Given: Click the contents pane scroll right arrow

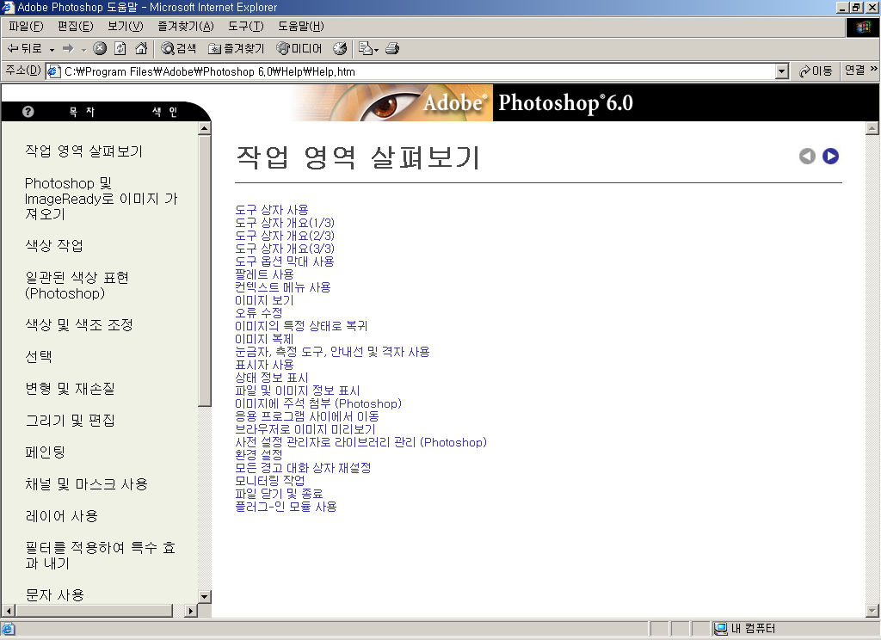Looking at the screenshot, I should coord(191,610).
